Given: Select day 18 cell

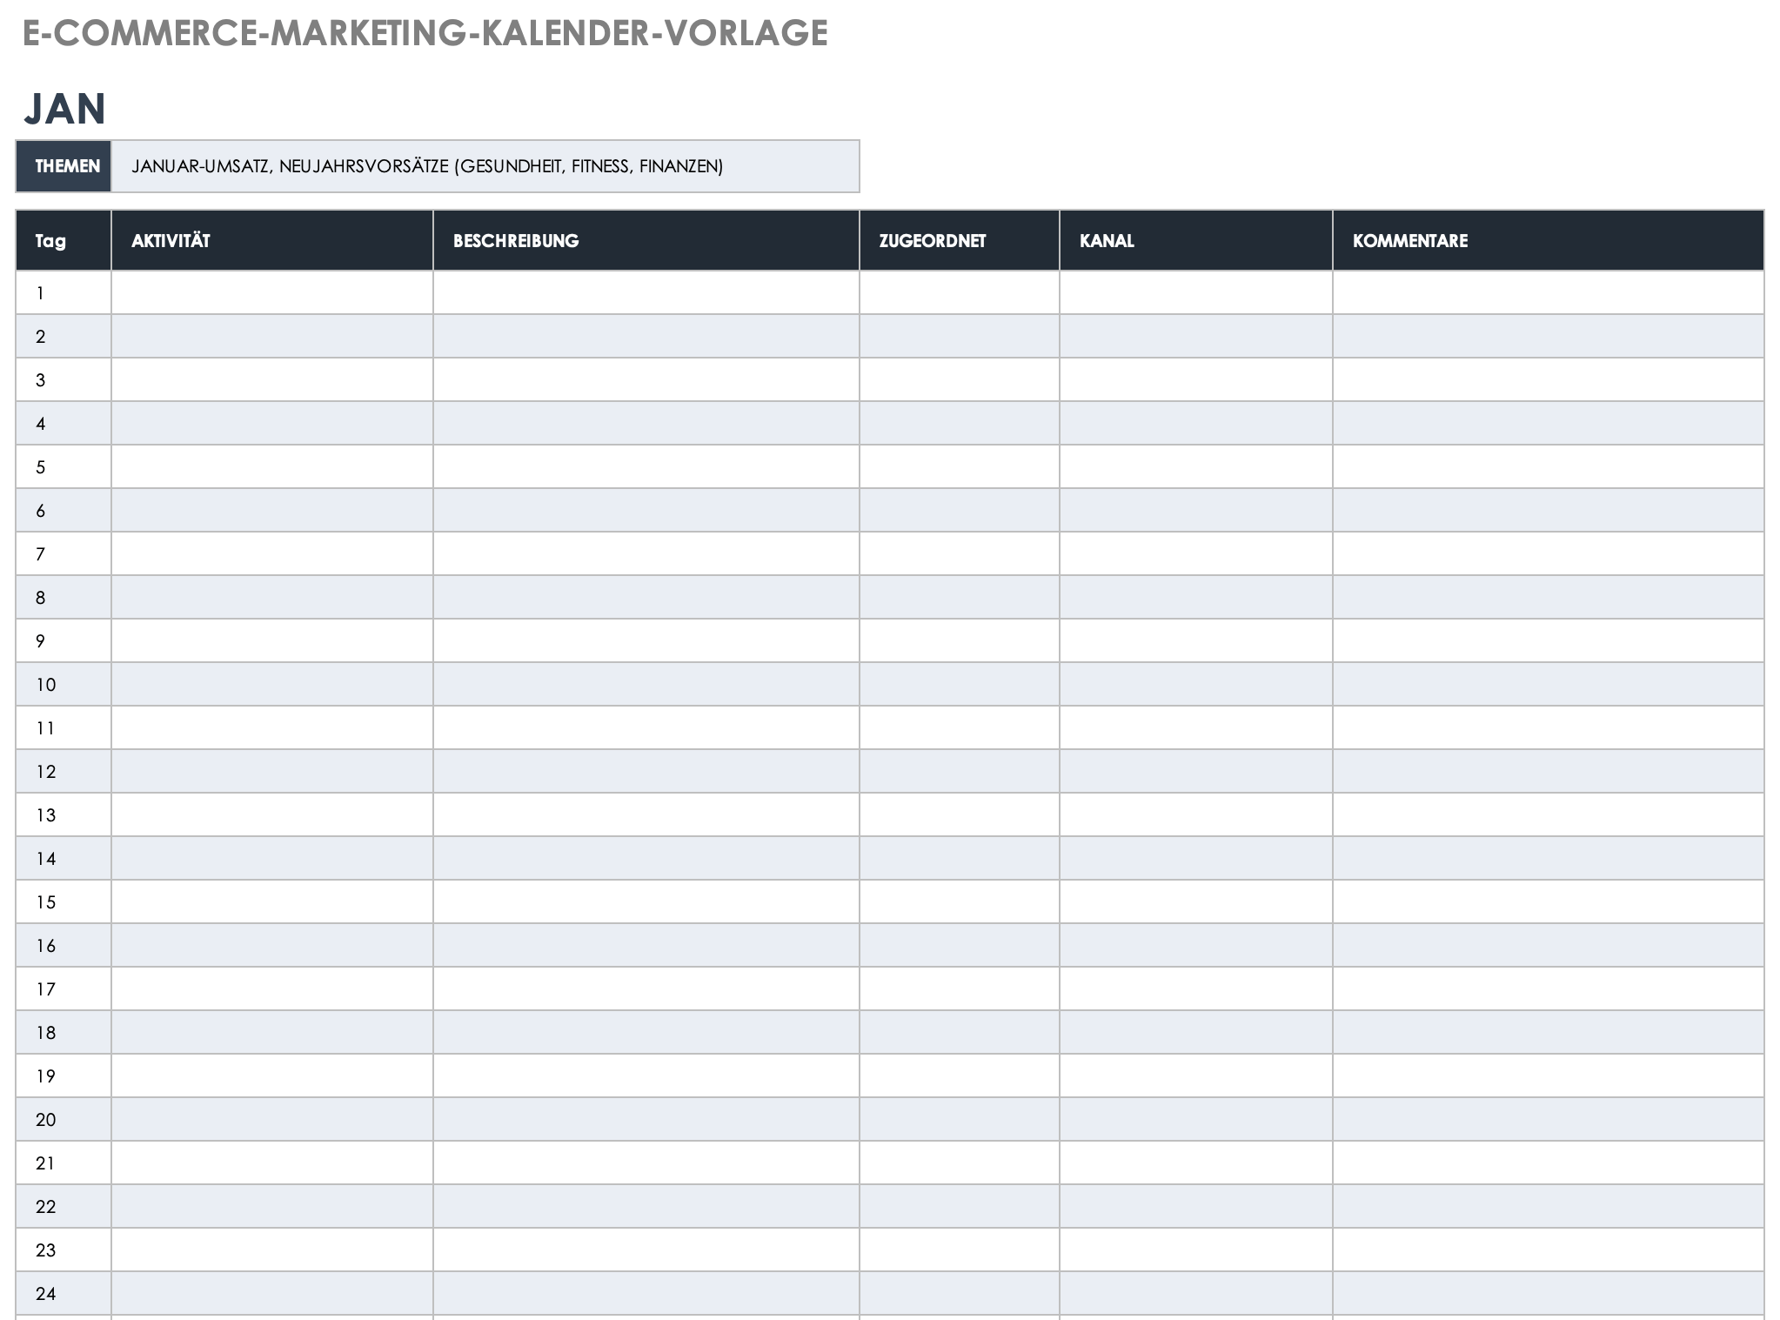Looking at the screenshot, I should (64, 1033).
